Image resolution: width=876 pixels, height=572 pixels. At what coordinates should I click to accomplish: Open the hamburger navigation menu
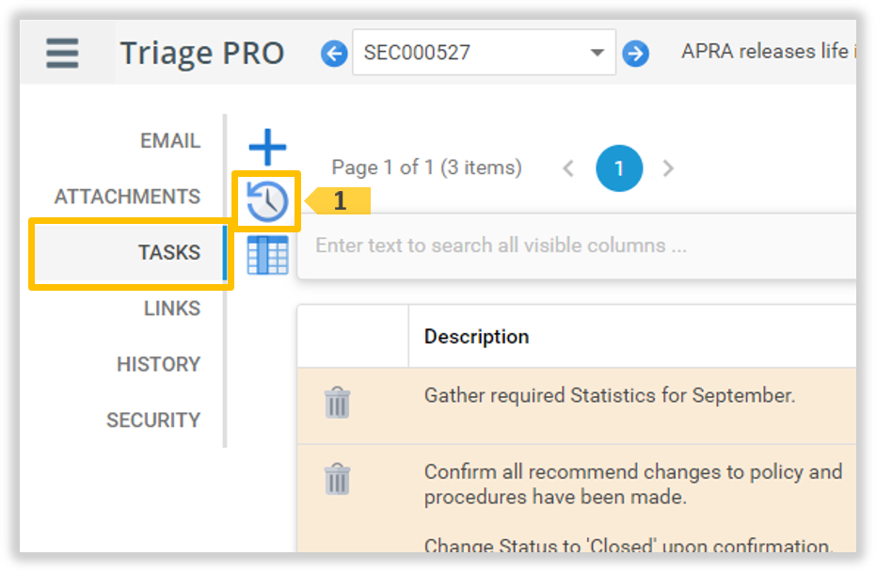tap(62, 54)
